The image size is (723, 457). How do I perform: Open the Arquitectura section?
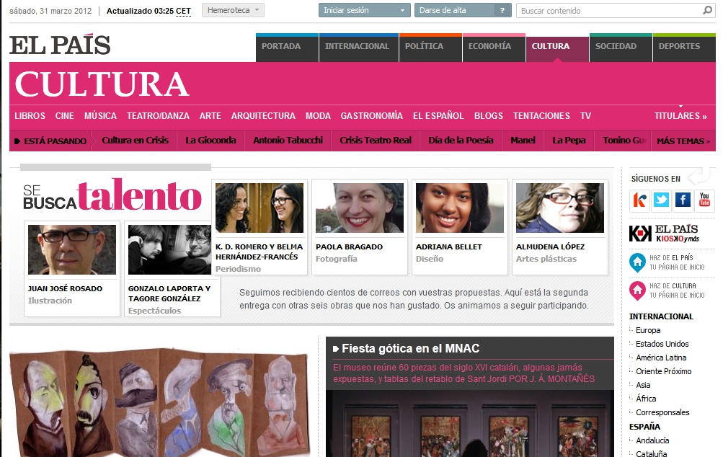click(263, 116)
